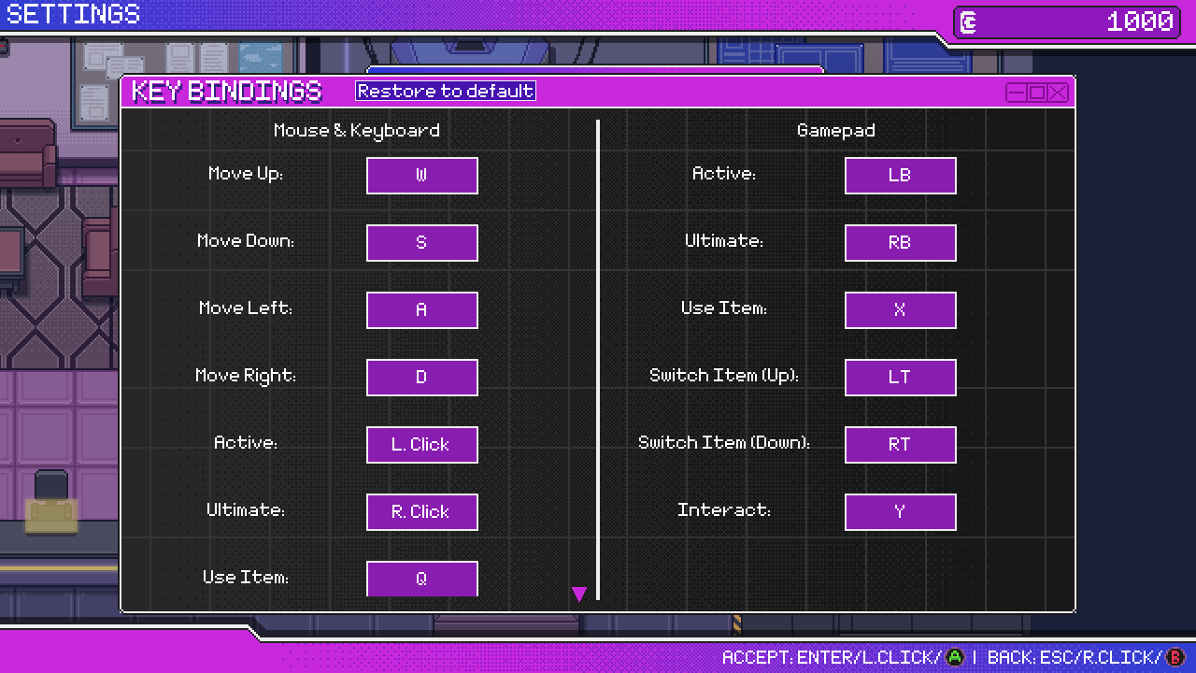
Task: Restore key bindings to default
Action: [x=446, y=91]
